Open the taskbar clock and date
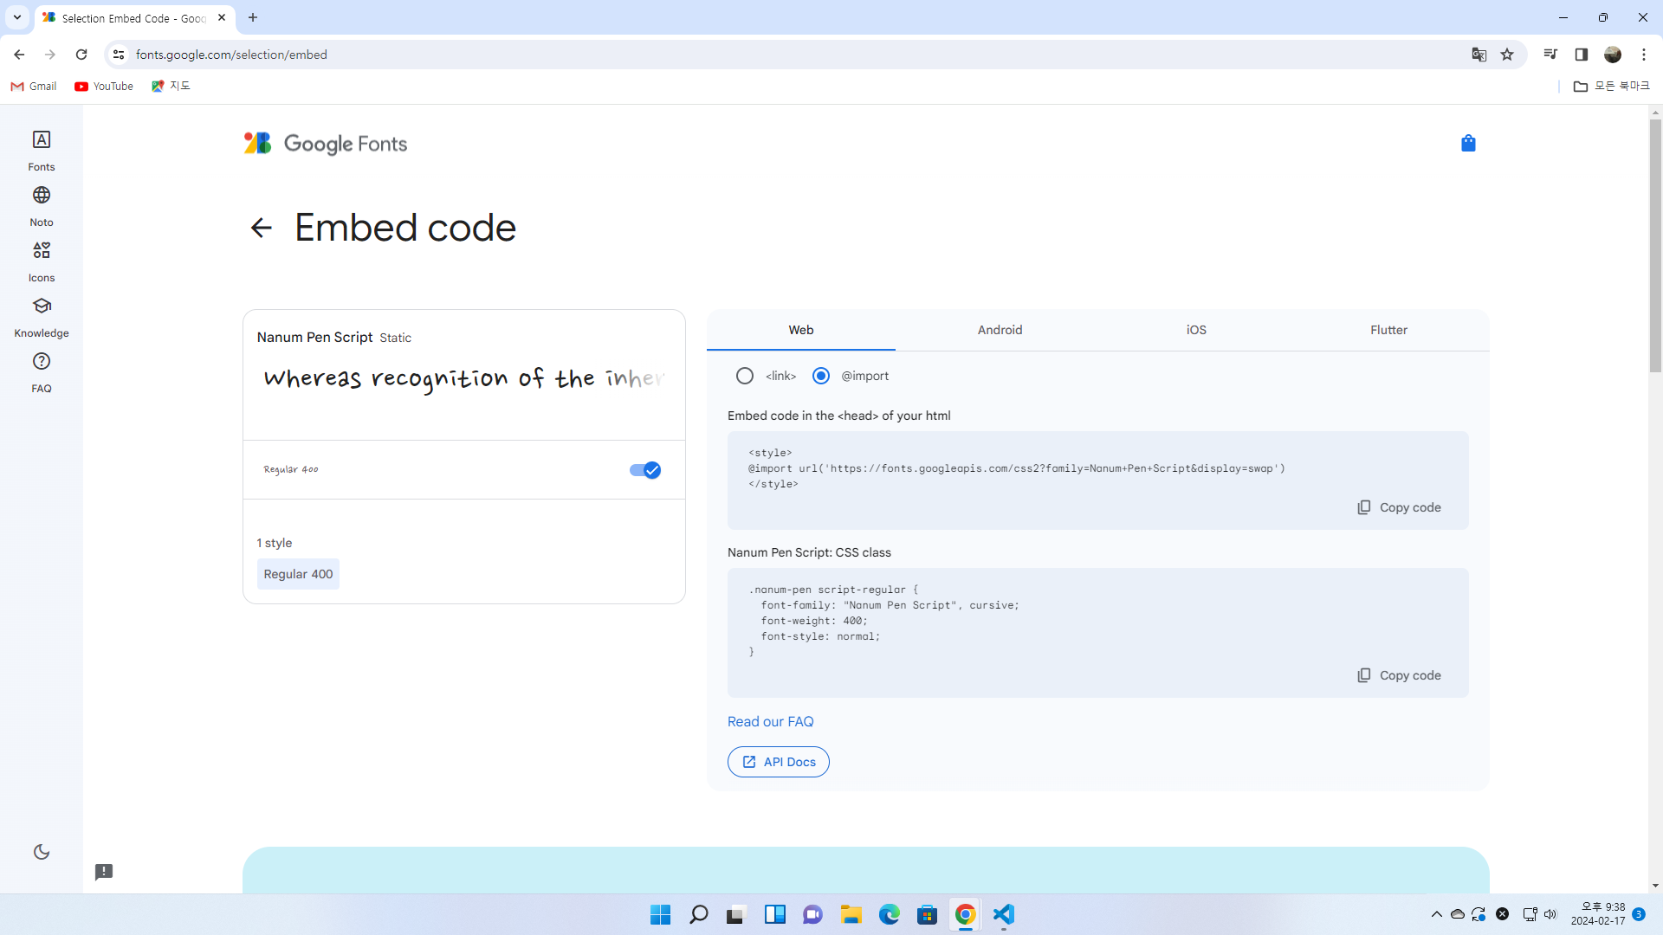Viewport: 1663px width, 935px height. point(1598,914)
